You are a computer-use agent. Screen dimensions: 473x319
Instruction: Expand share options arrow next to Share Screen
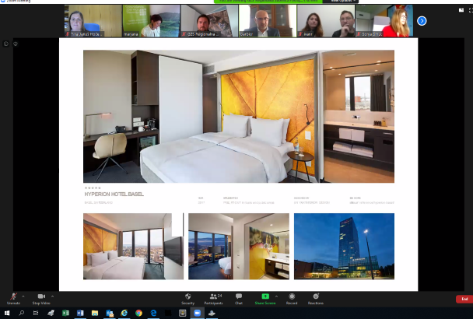click(x=277, y=296)
